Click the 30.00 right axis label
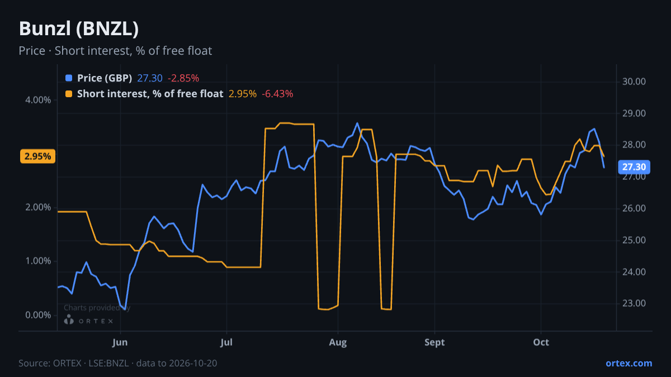671x377 pixels. coord(634,82)
